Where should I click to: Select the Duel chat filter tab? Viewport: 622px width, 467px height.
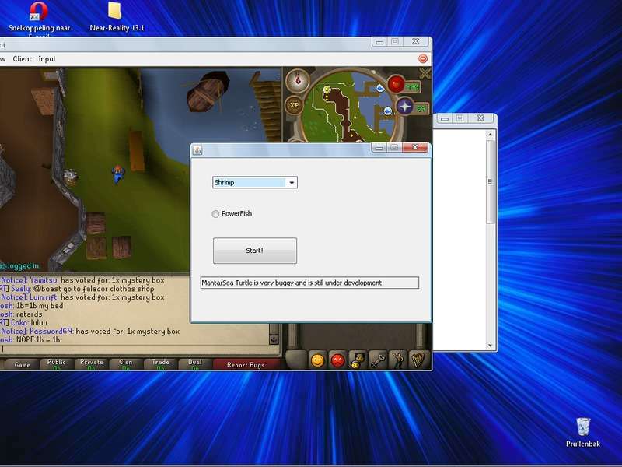(x=195, y=364)
